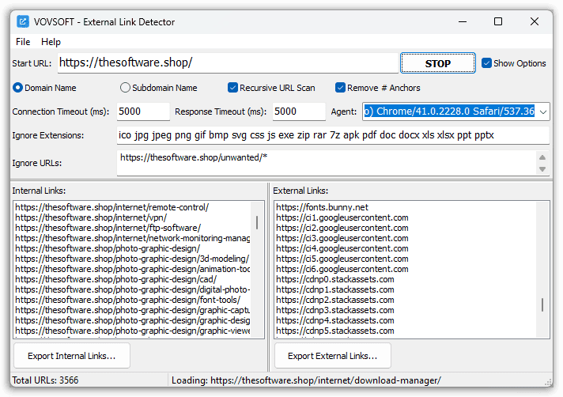The image size is (563, 397).
Task: Select cdnp3.stackassets.com external link
Action: pyautogui.click(x=335, y=310)
